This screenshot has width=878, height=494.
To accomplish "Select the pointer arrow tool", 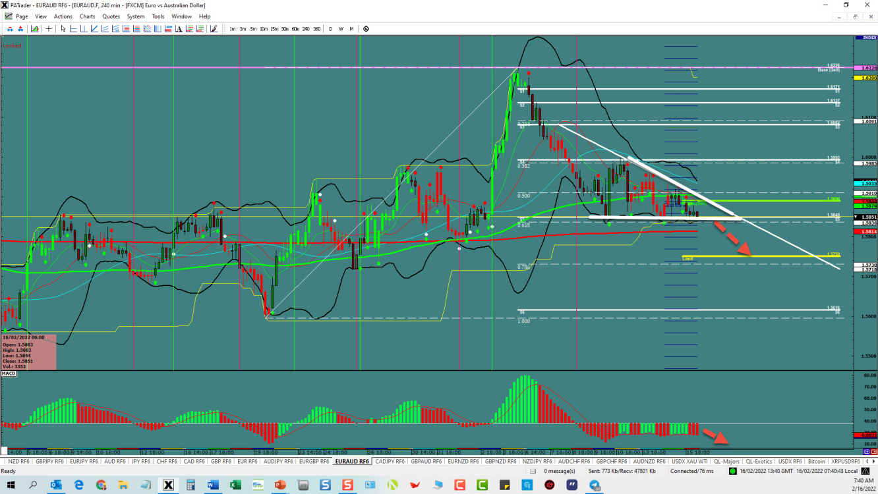I will click(x=63, y=28).
